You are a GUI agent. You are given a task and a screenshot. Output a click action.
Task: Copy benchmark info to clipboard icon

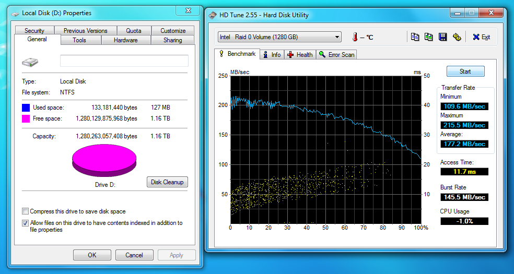[x=415, y=37]
